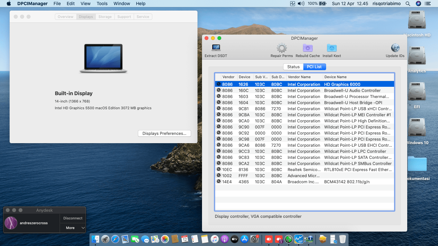The image size is (438, 246).
Task: Open the Trash in the Dock
Action: pos(342,239)
